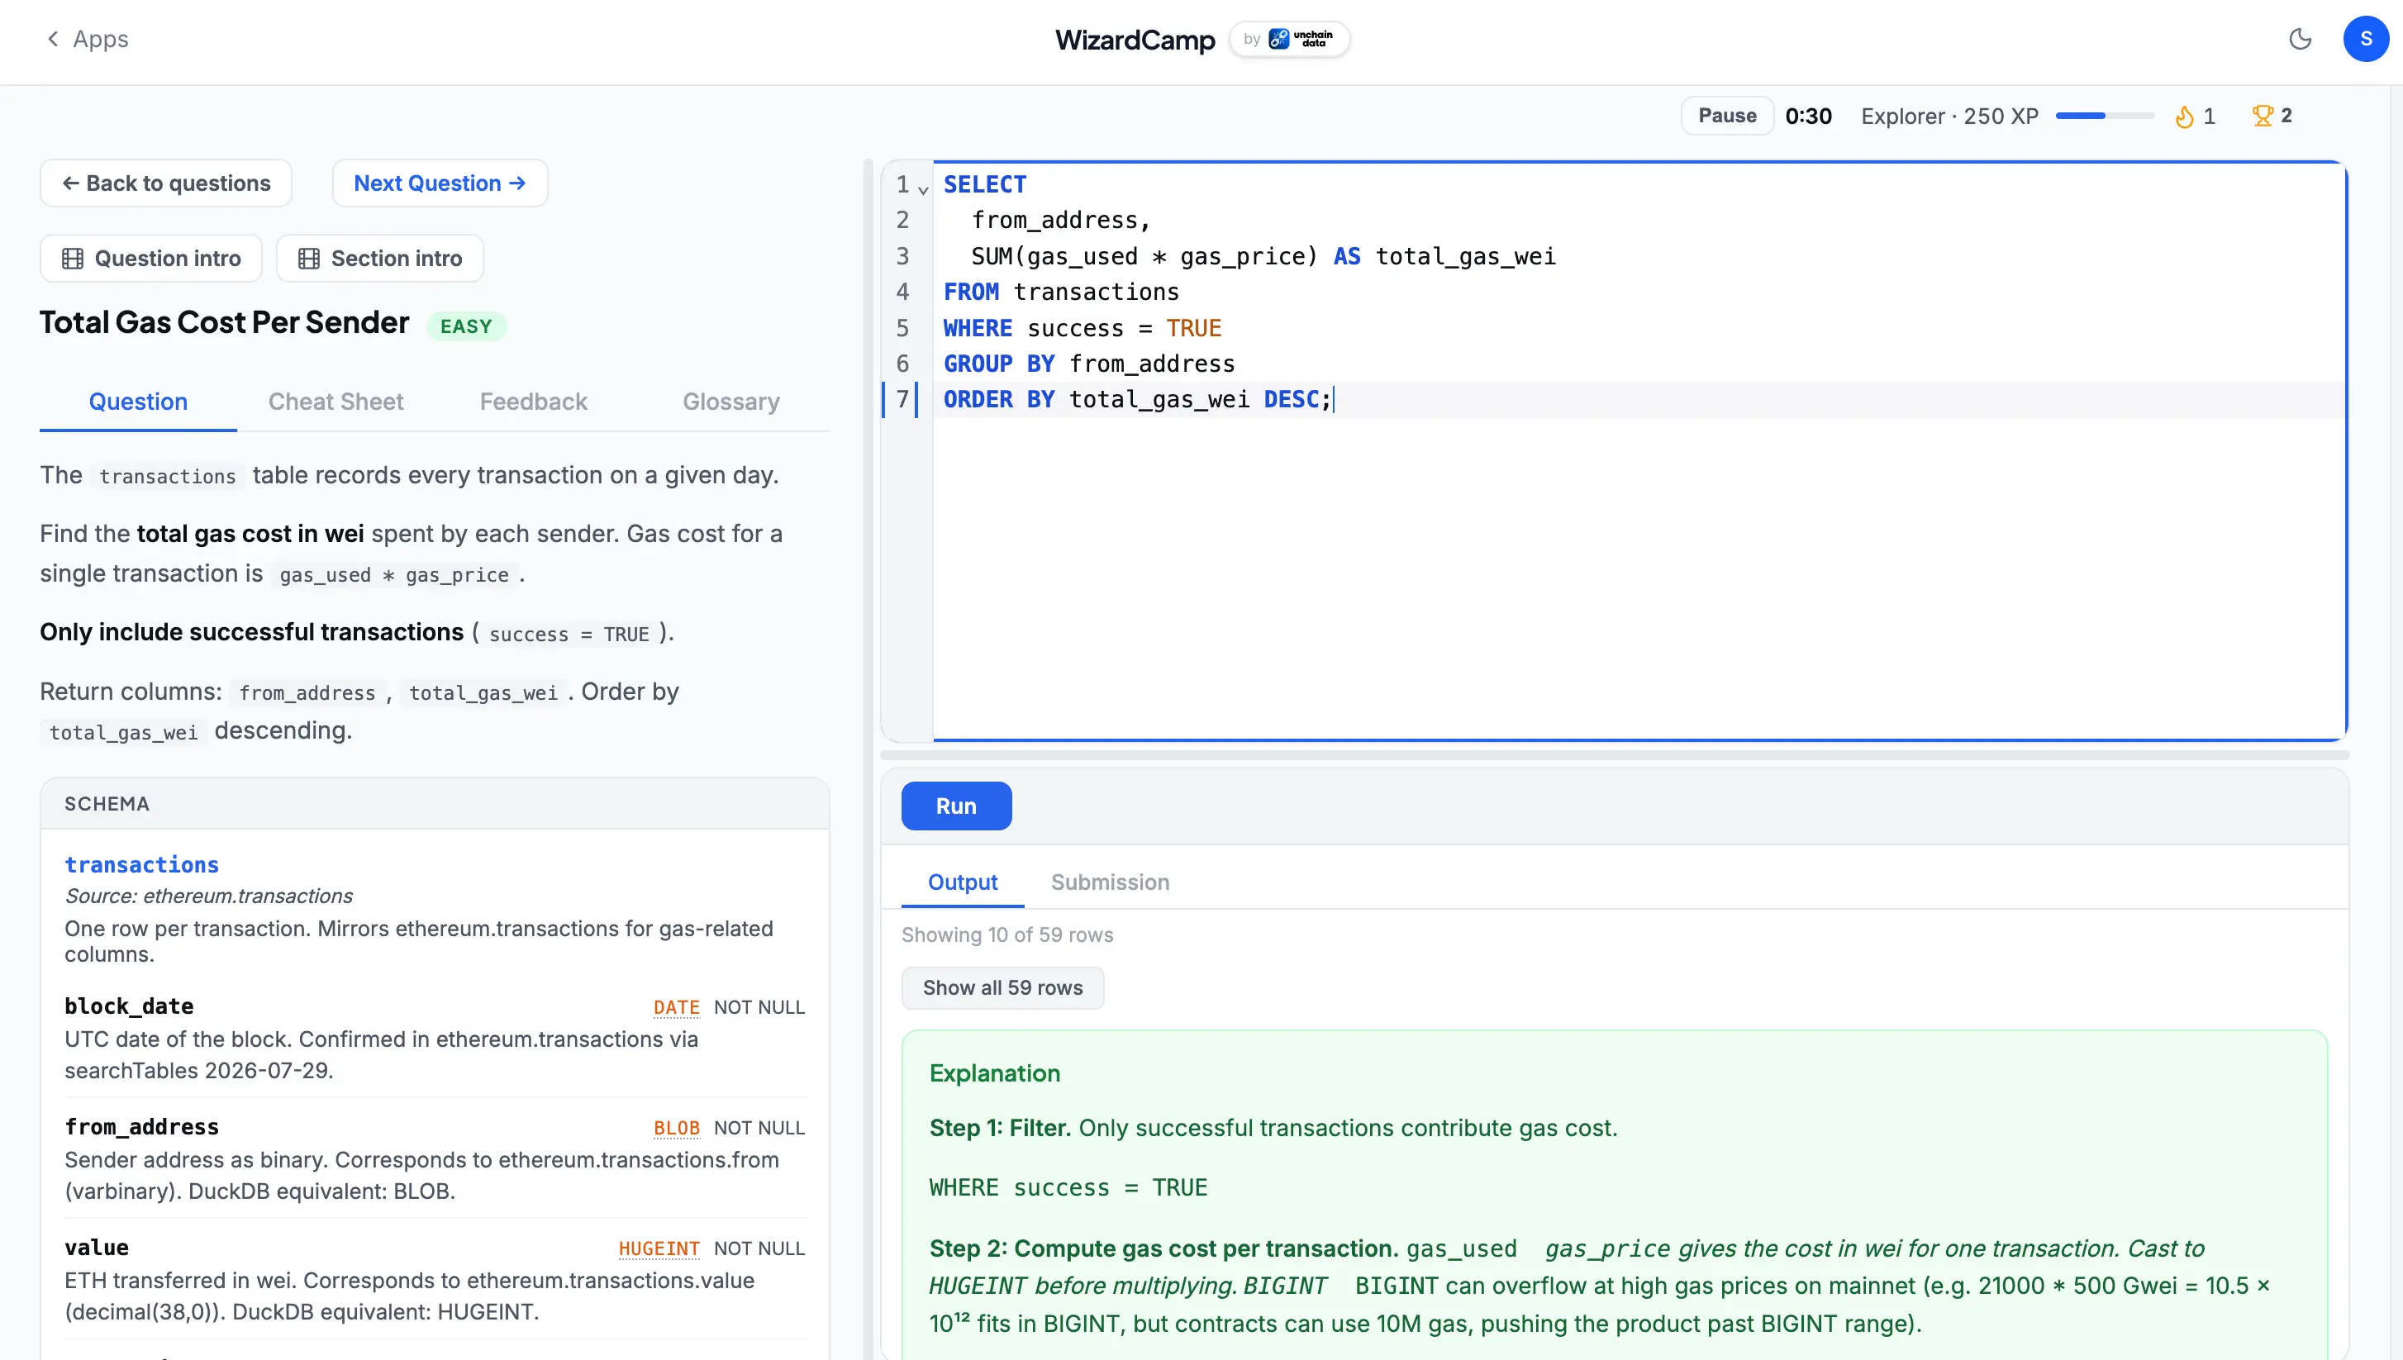Click the HUGEINT type label for value
The width and height of the screenshot is (2403, 1360).
pos(659,1248)
